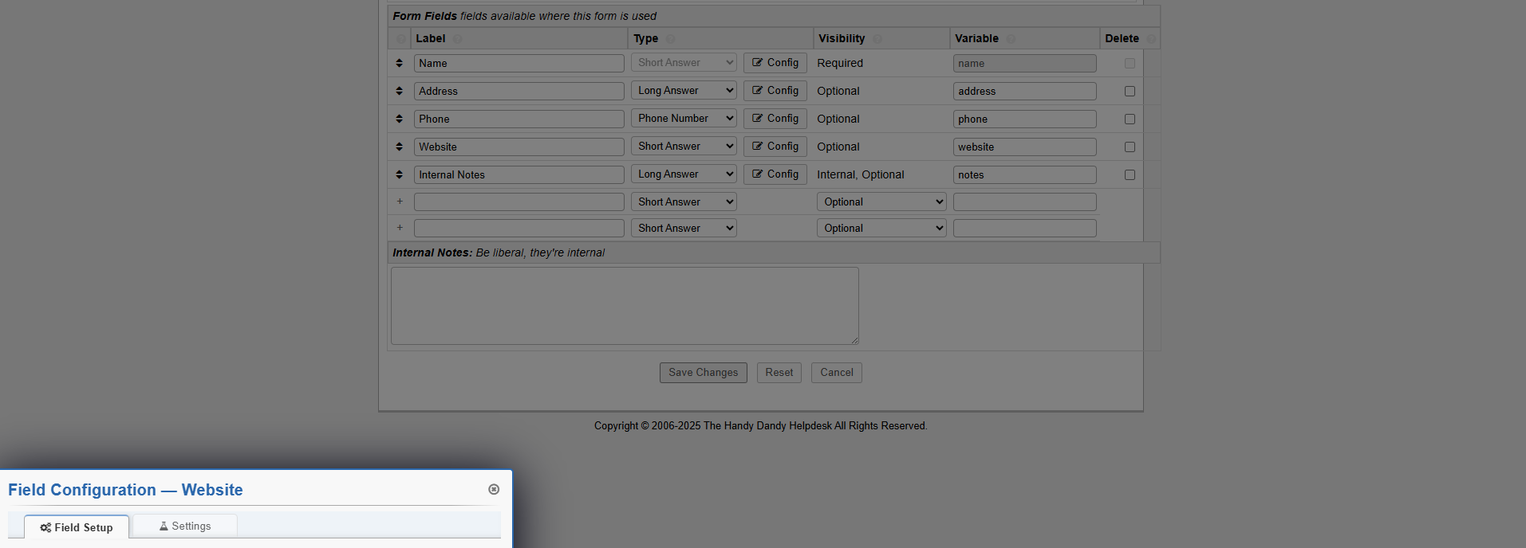
Task: Click sort handle icon beside Phone
Action: click(x=400, y=119)
